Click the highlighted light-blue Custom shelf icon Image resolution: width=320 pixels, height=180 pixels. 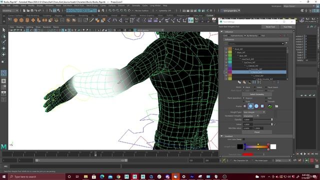click(x=190, y=20)
